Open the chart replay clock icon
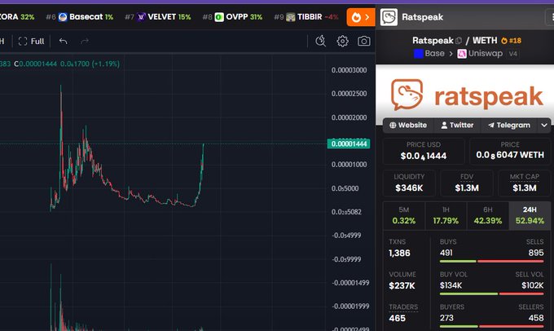 click(x=321, y=42)
